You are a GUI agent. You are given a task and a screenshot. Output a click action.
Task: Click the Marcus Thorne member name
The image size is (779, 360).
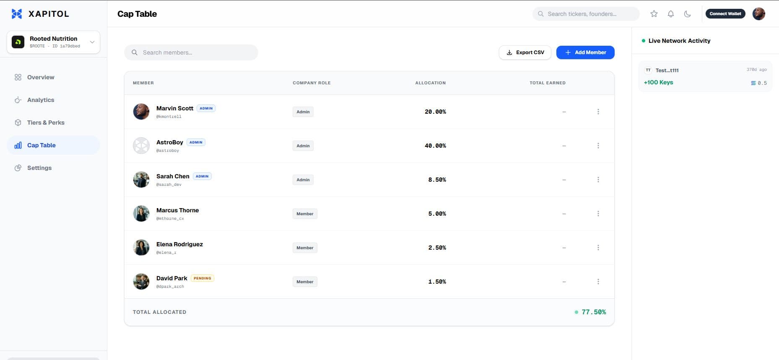coord(178,210)
